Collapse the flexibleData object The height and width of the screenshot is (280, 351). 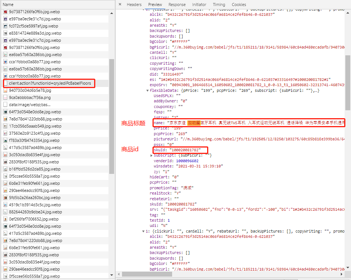point(148,91)
